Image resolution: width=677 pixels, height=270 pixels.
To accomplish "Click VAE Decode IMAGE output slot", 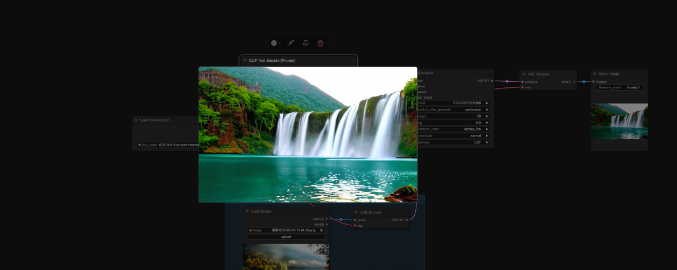I will pyautogui.click(x=575, y=82).
